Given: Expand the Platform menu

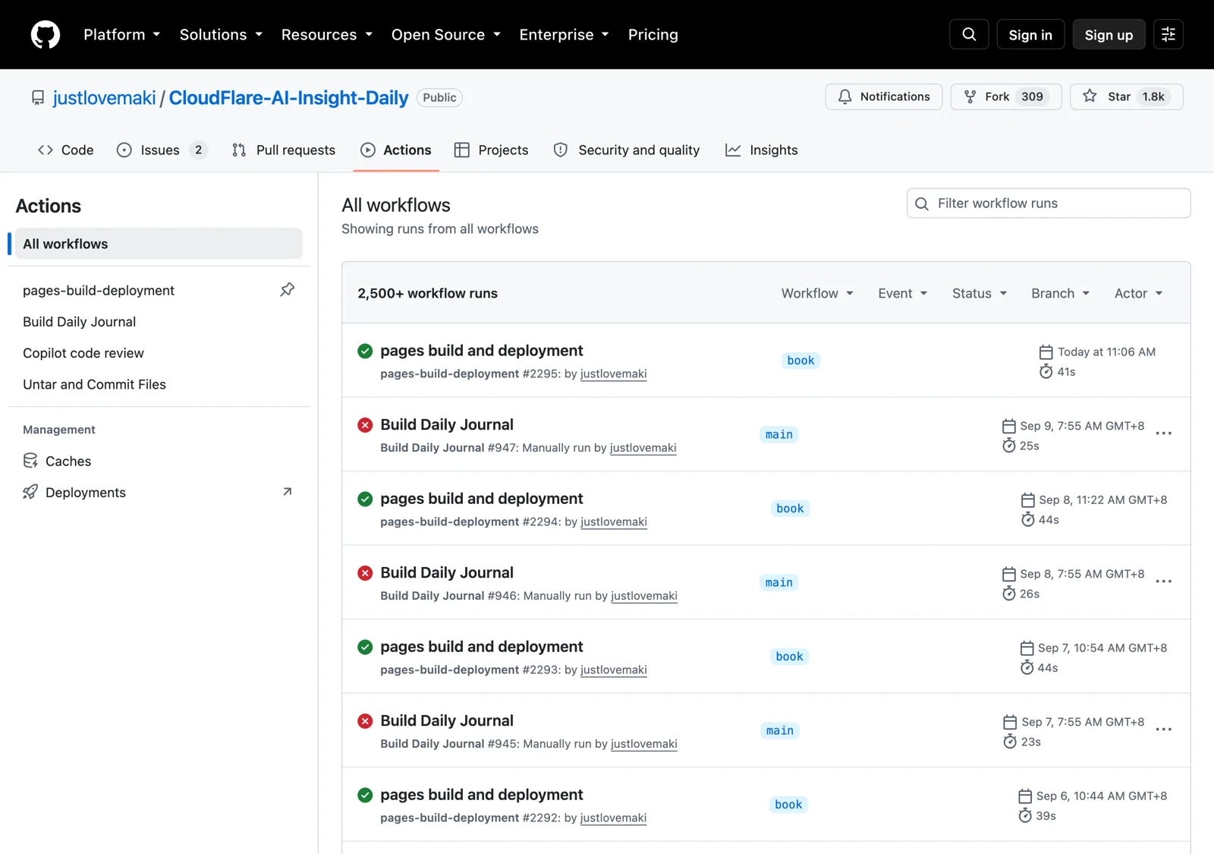Looking at the screenshot, I should point(121,35).
